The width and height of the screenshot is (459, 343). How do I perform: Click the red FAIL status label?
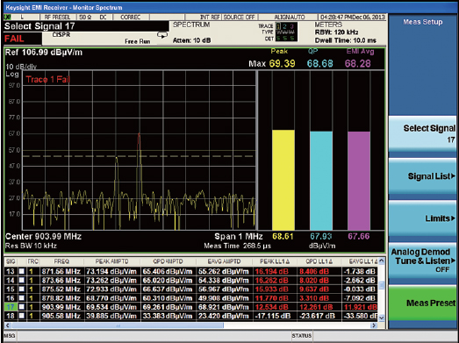[x=14, y=39]
